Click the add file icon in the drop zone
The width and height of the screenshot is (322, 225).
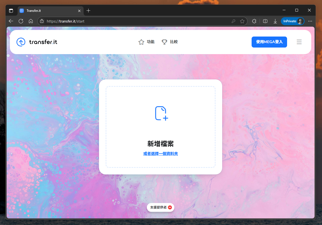(161, 113)
